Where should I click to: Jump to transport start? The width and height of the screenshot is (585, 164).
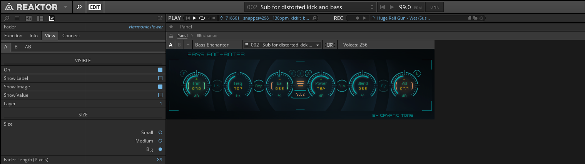(x=383, y=7)
